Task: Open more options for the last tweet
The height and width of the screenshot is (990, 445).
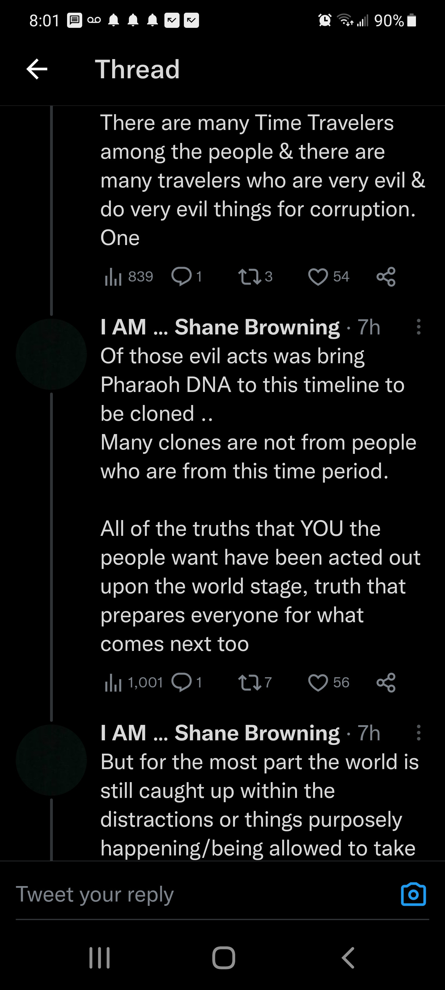Action: pos(418,733)
